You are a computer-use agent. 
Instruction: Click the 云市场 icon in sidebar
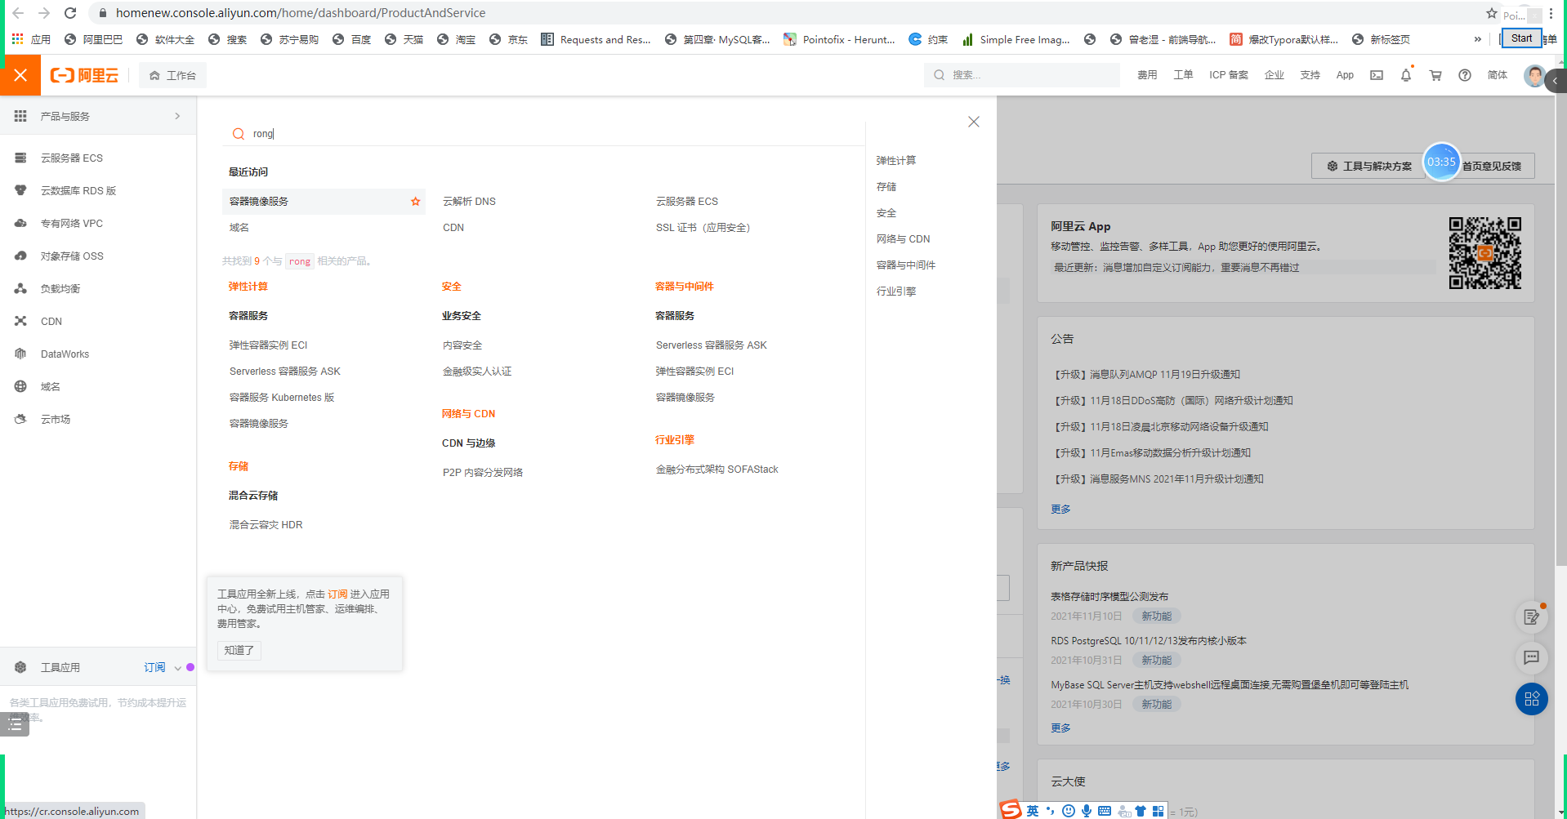click(20, 419)
